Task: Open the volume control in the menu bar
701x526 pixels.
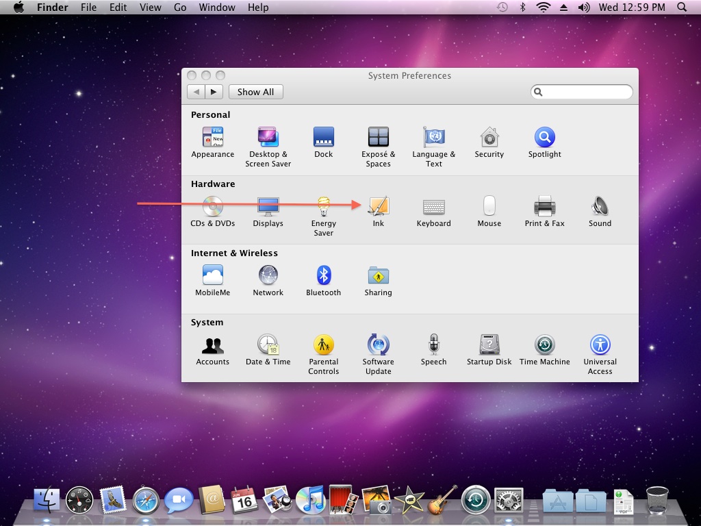Action: 584,7
